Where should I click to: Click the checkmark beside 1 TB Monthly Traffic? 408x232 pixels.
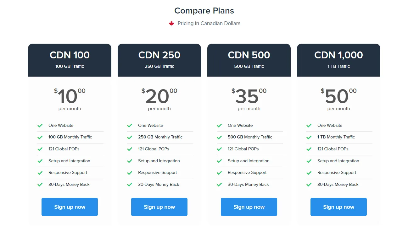pyautogui.click(x=309, y=137)
